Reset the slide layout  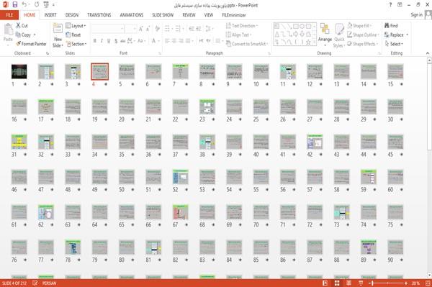tap(73, 35)
